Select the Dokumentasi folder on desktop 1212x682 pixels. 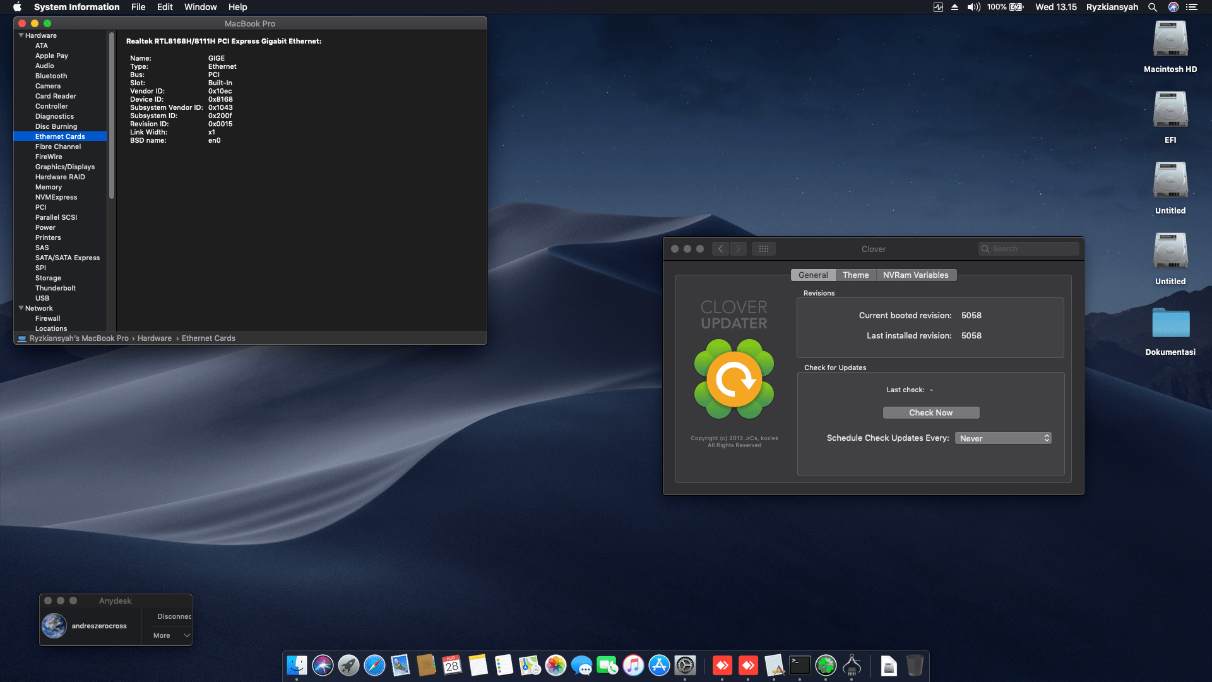[1170, 332]
